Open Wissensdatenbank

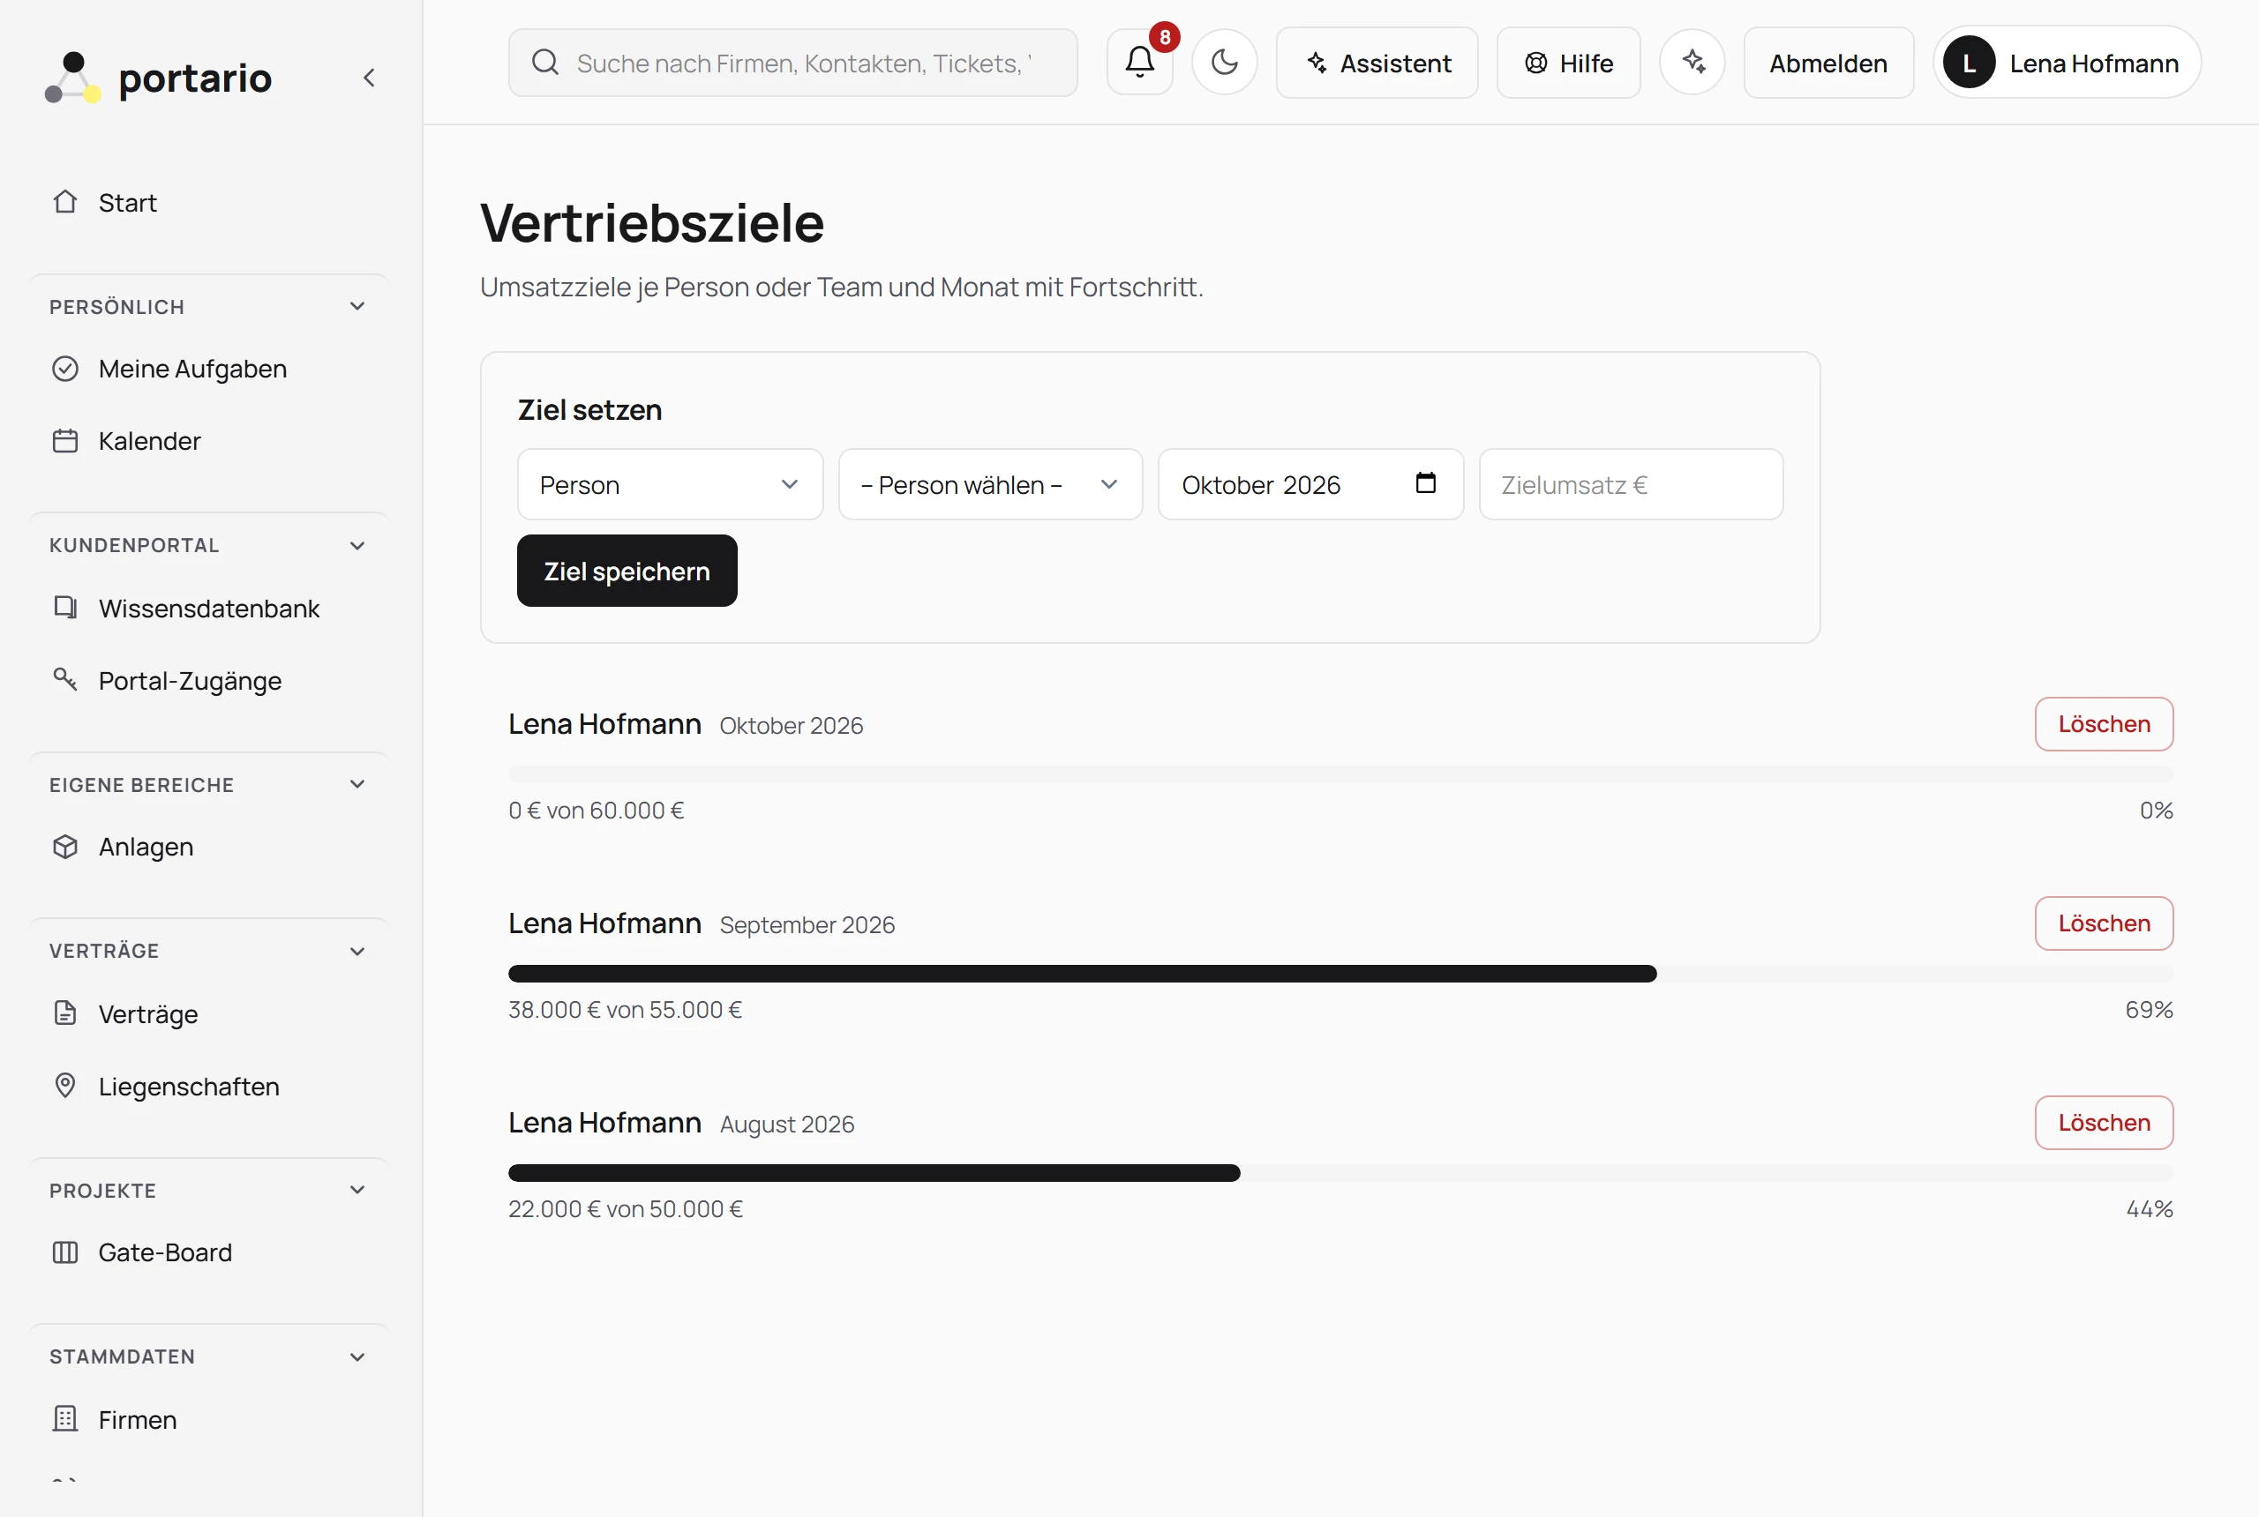click(209, 609)
